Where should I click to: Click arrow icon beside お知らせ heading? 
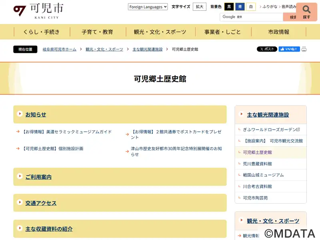20,114
